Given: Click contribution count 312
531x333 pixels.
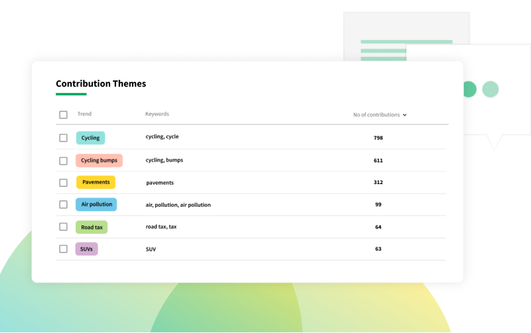Looking at the screenshot, I should [378, 182].
